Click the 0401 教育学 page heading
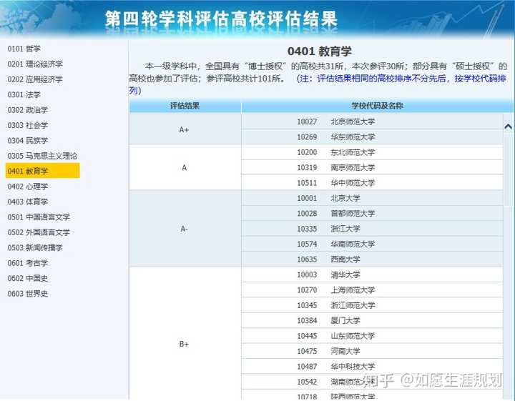 tap(320, 51)
